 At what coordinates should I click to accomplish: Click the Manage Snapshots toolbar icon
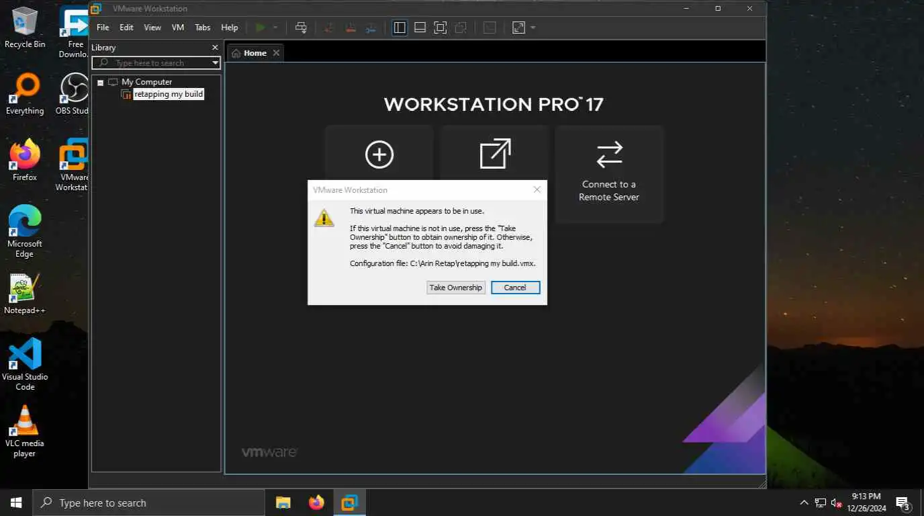point(371,28)
